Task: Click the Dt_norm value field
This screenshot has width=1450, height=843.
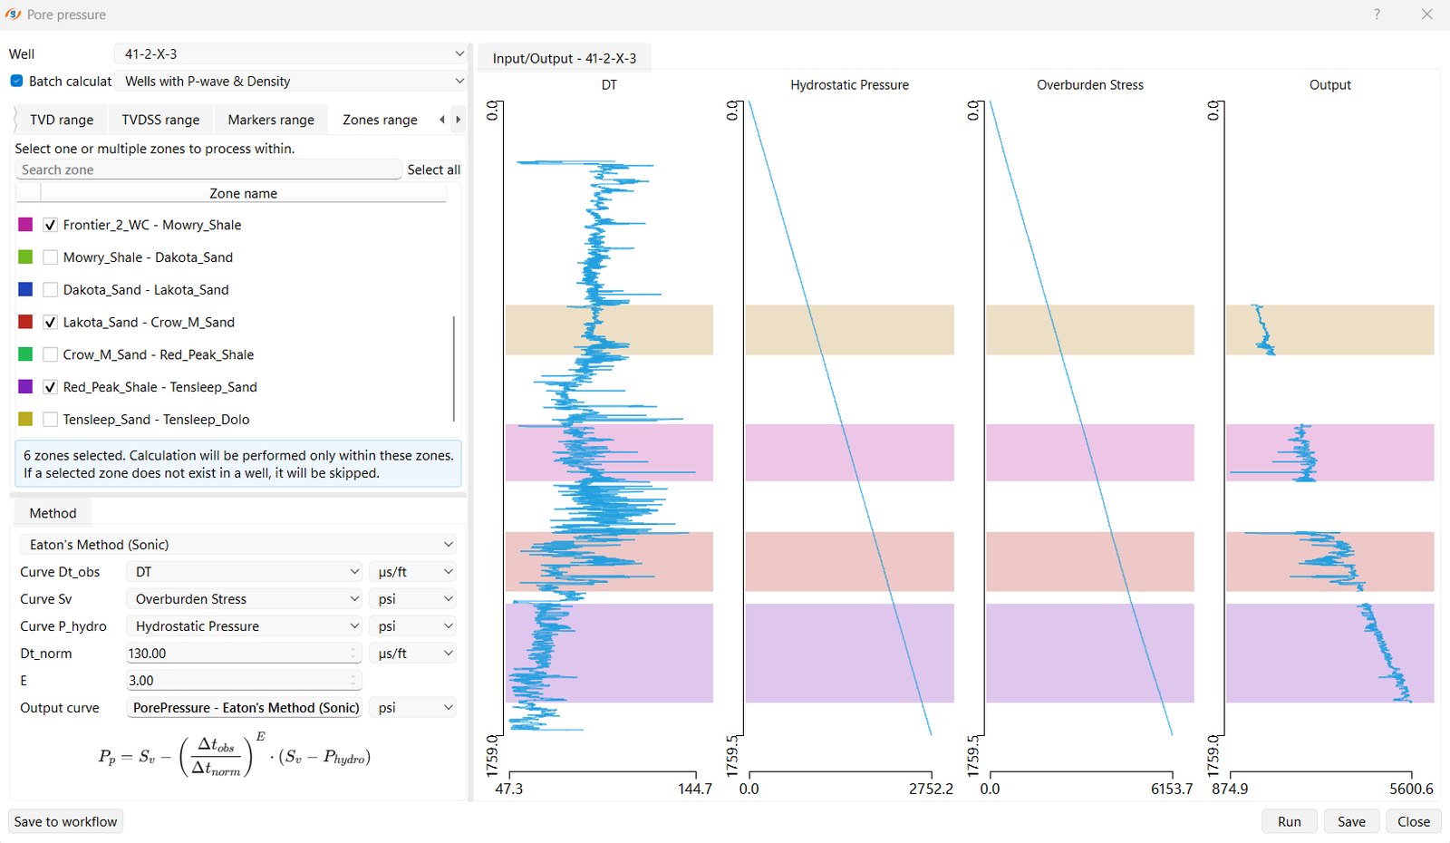Action: (244, 654)
